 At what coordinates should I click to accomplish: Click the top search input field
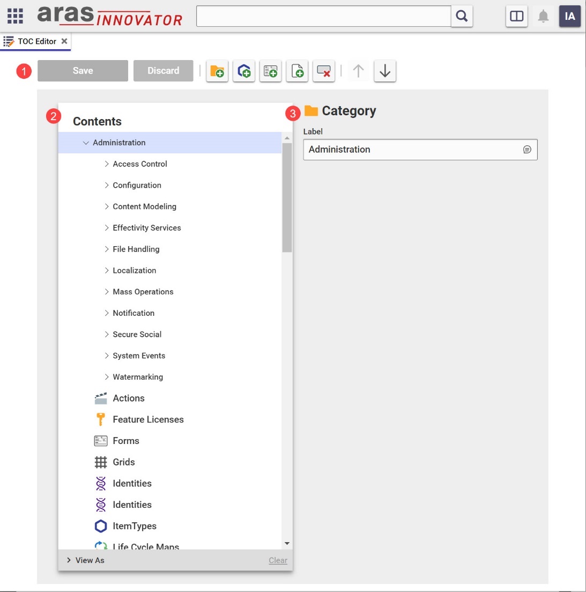click(324, 16)
